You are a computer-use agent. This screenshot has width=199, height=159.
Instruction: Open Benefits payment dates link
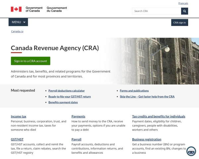tap(63, 102)
